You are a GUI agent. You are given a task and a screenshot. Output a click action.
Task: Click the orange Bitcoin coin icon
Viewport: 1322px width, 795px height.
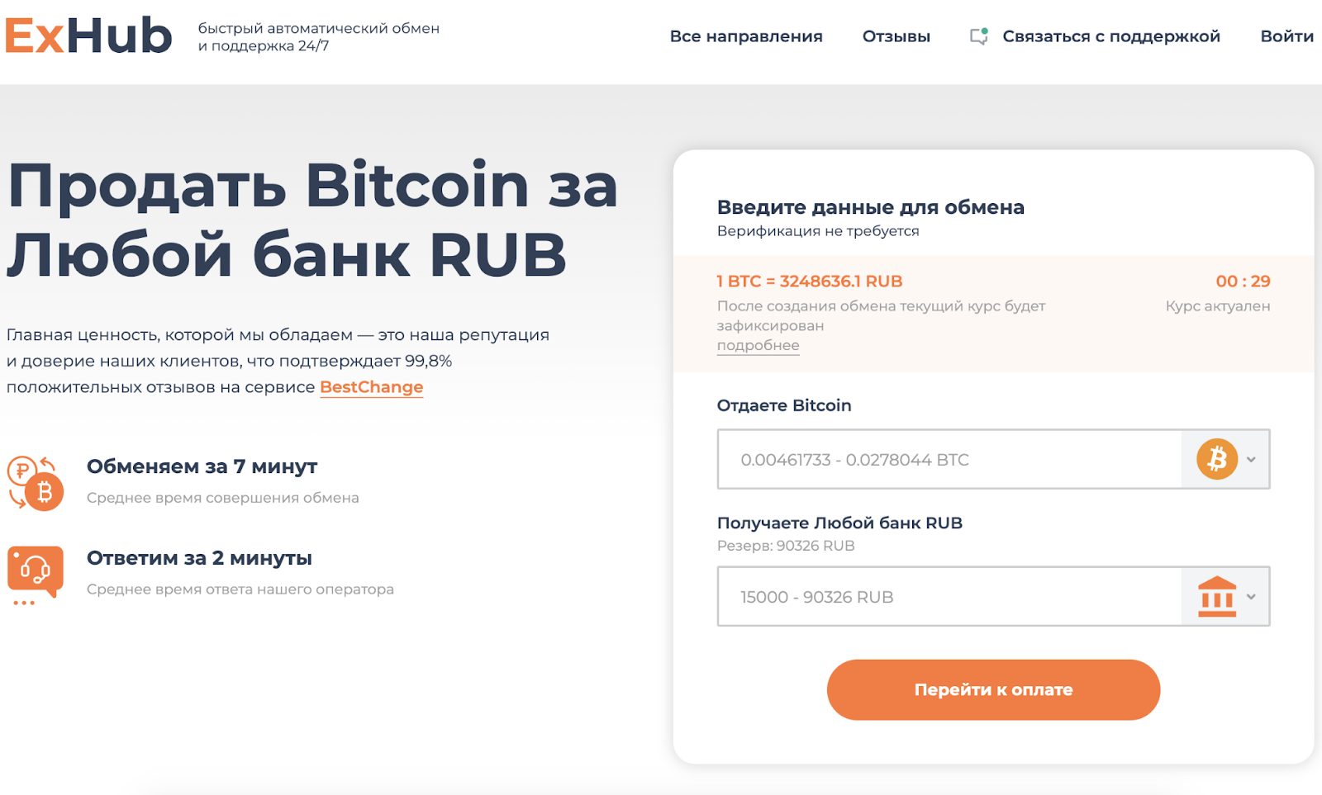1217,459
